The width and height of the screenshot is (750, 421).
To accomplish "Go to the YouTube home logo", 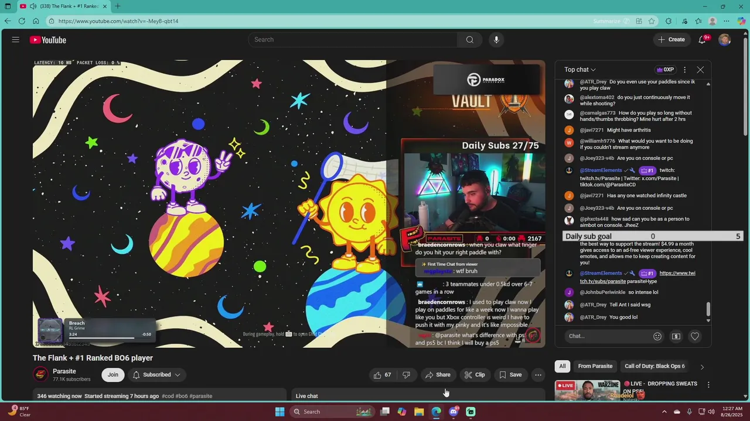I will pos(48,40).
